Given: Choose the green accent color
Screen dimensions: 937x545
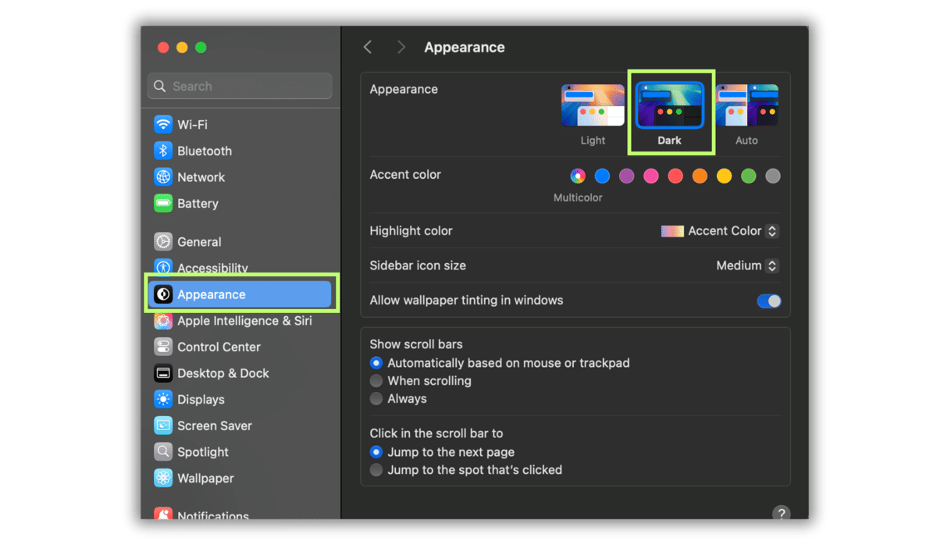Looking at the screenshot, I should 748,176.
